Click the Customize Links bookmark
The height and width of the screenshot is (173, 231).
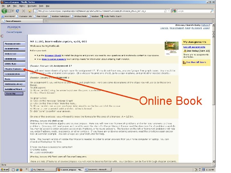(24, 16)
